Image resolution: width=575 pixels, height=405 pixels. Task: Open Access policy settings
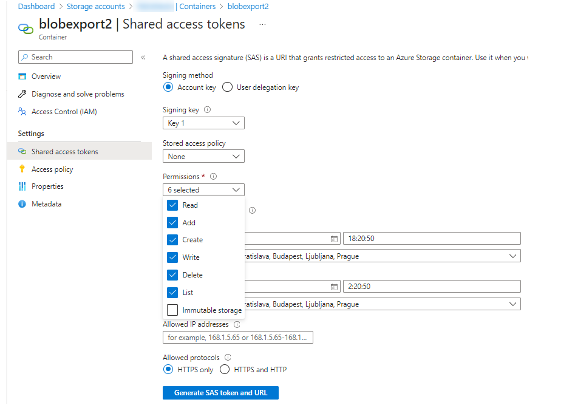pyautogui.click(x=52, y=169)
